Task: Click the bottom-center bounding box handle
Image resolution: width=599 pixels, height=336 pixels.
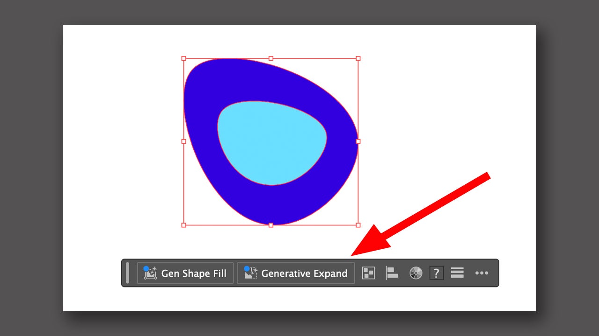Action: (271, 225)
